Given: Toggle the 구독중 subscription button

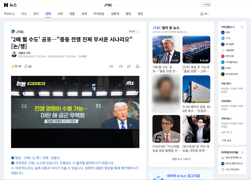Looking at the screenshot, I should (x=206, y=5).
